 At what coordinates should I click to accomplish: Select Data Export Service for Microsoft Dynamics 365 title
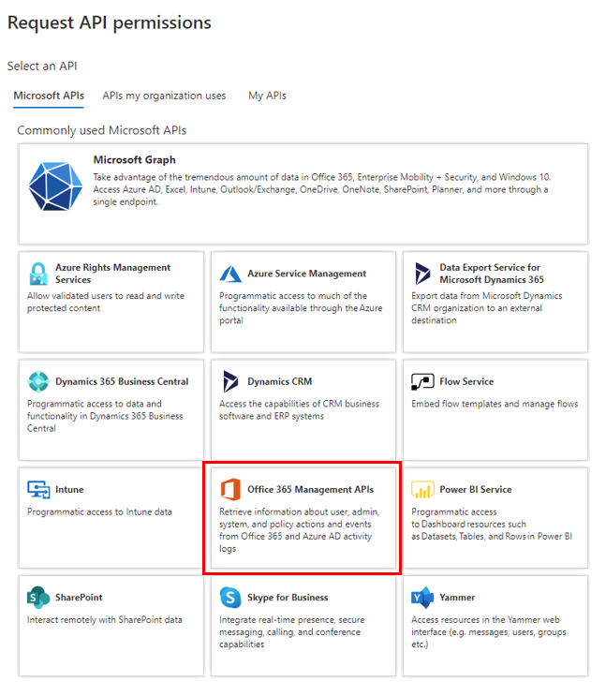point(492,274)
